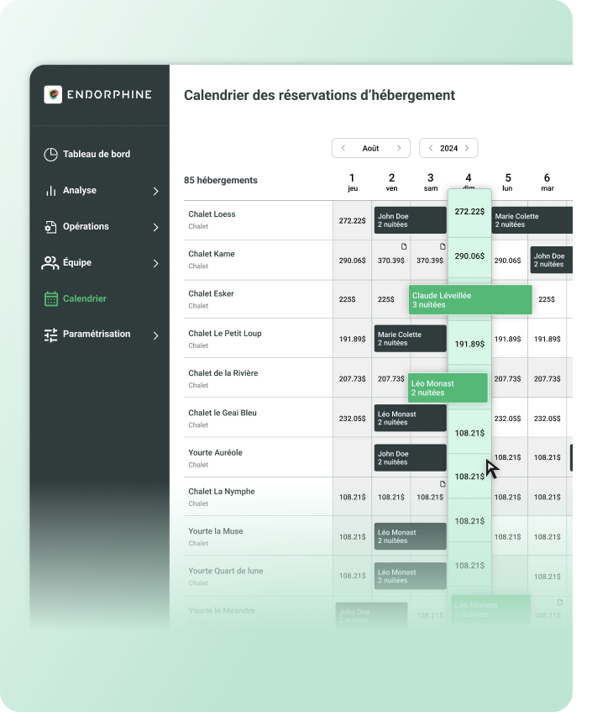
Task: Open Marie Colette booking on Chalet Loess
Action: coord(532,220)
